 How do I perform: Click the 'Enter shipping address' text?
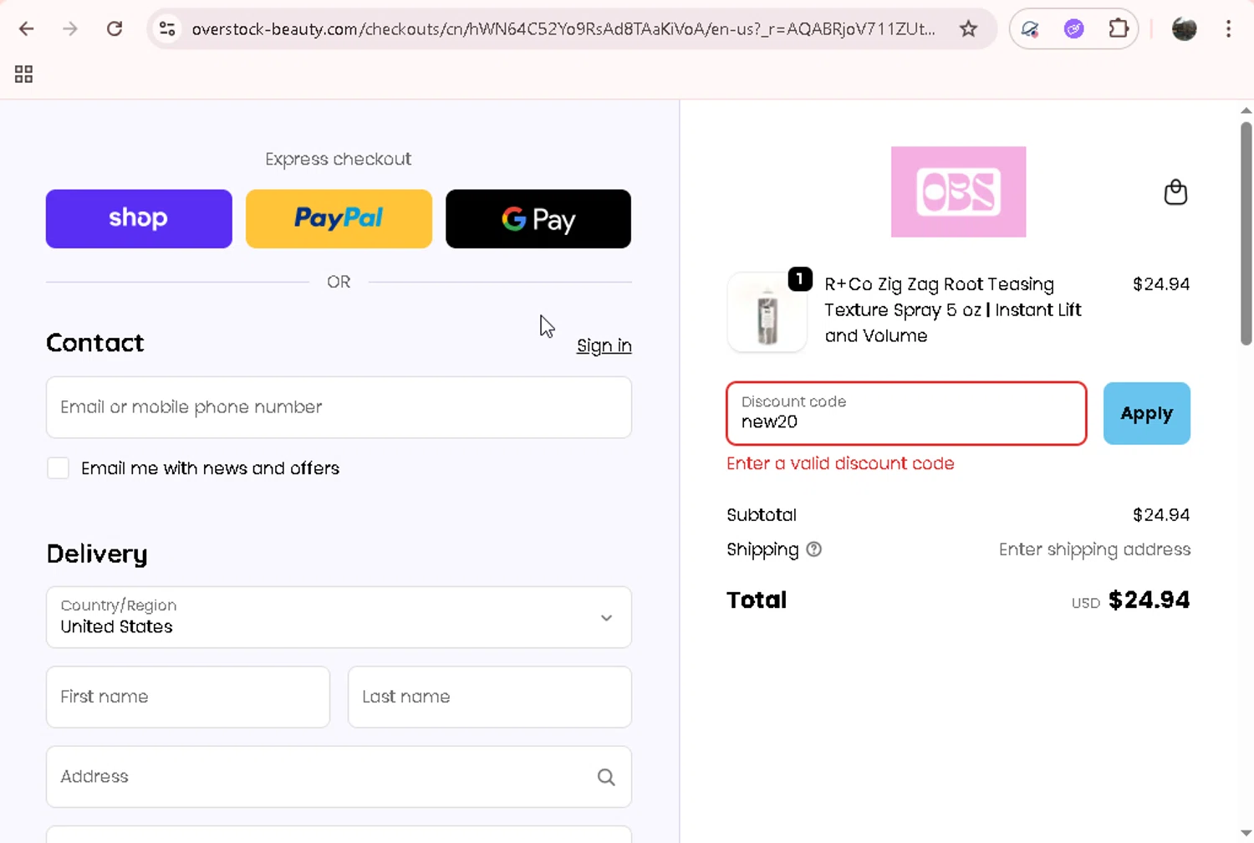(x=1094, y=549)
